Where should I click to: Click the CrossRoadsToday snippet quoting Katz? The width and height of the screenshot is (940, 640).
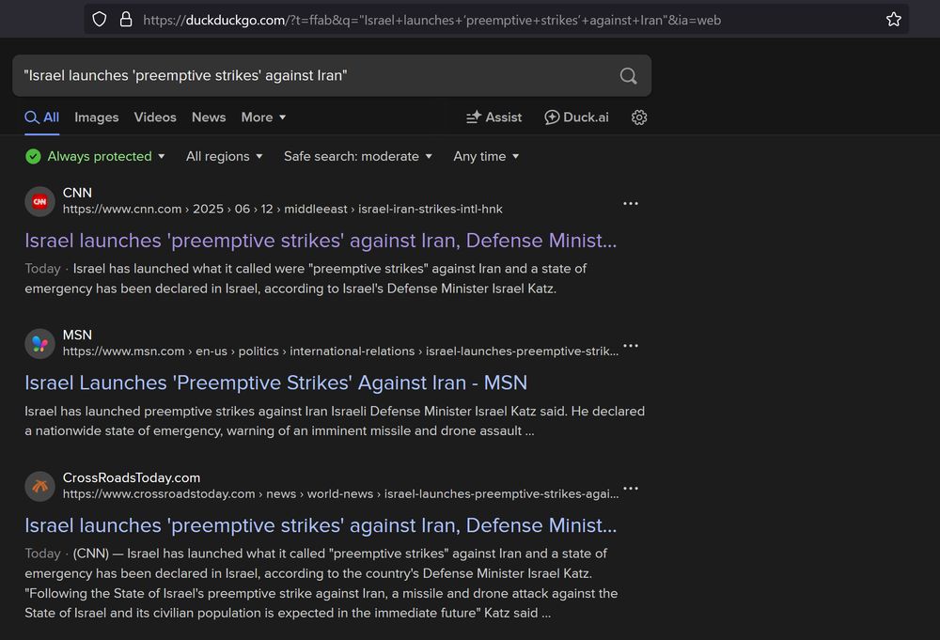321,583
